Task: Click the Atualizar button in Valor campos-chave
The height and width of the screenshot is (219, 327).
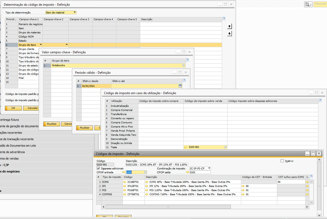Action: coord(52,124)
